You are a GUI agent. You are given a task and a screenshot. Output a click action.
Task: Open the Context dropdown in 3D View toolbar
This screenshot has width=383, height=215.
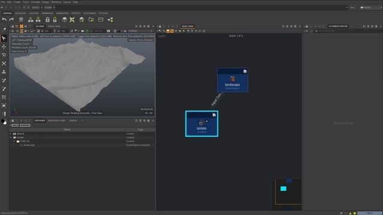[x=140, y=31]
